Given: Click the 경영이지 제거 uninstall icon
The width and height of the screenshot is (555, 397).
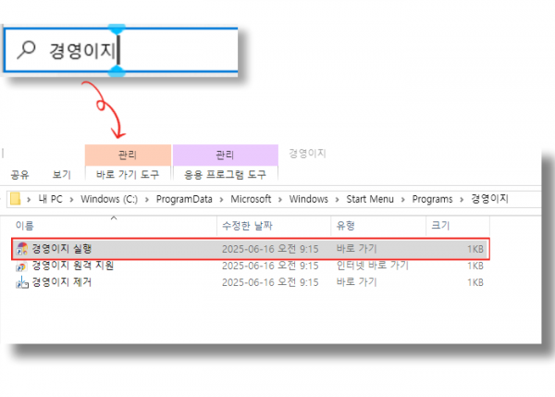Looking at the screenshot, I should click(x=22, y=282).
